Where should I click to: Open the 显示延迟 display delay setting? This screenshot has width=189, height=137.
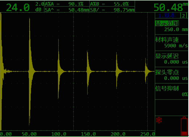click(171, 59)
